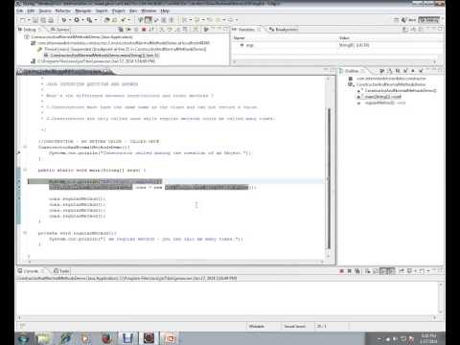The width and height of the screenshot is (460, 345).
Task: Select the Variables tab
Action: 246,30
